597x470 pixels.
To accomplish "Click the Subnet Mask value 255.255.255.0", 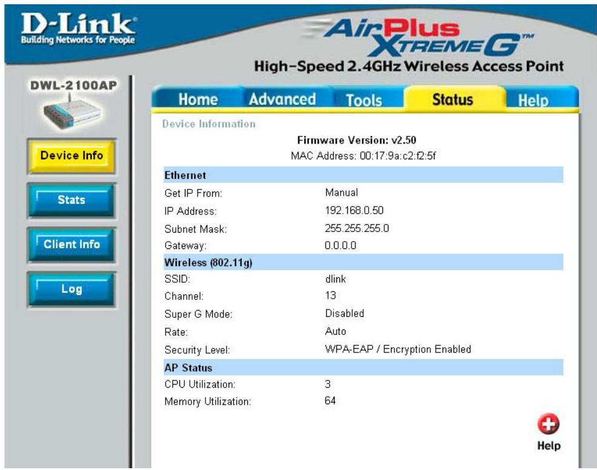I will [x=357, y=228].
